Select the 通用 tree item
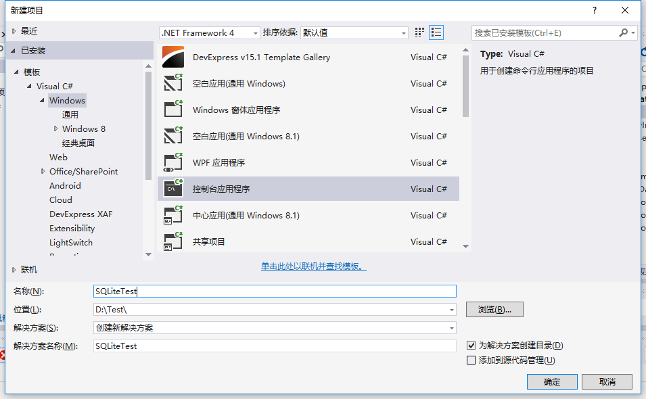 [x=70, y=114]
